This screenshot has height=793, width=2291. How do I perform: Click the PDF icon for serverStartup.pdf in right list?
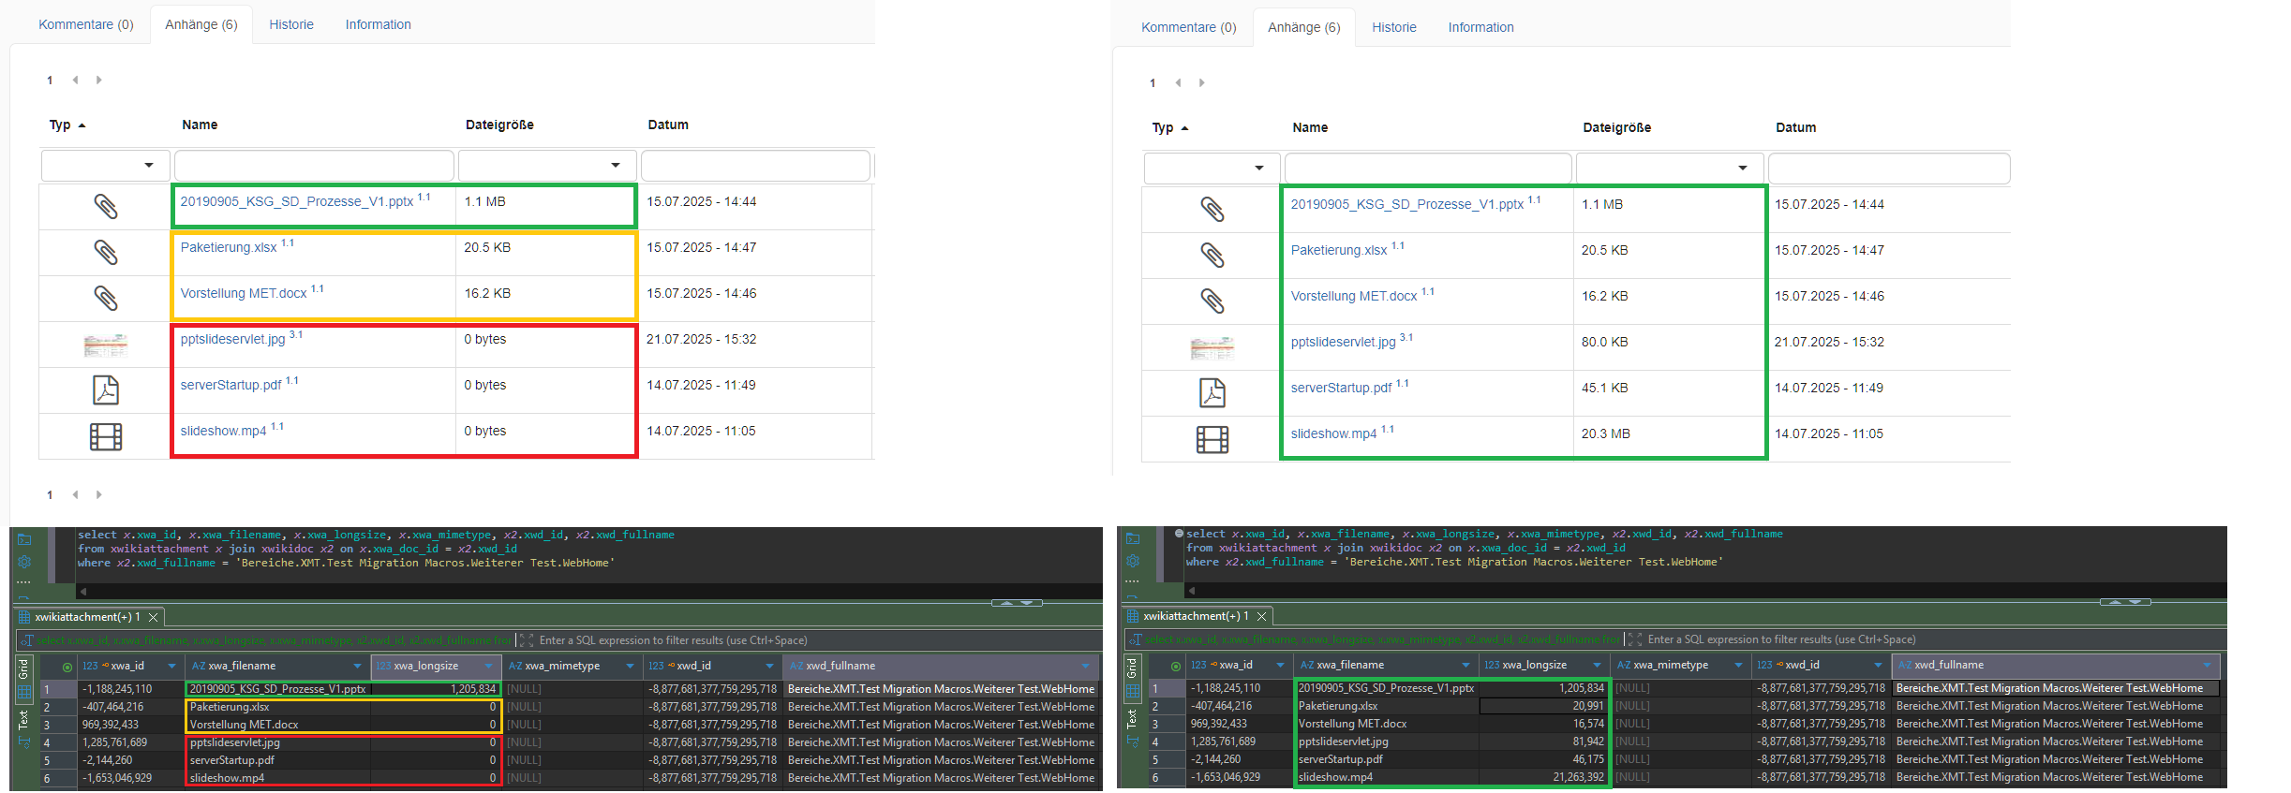pyautogui.click(x=1212, y=392)
